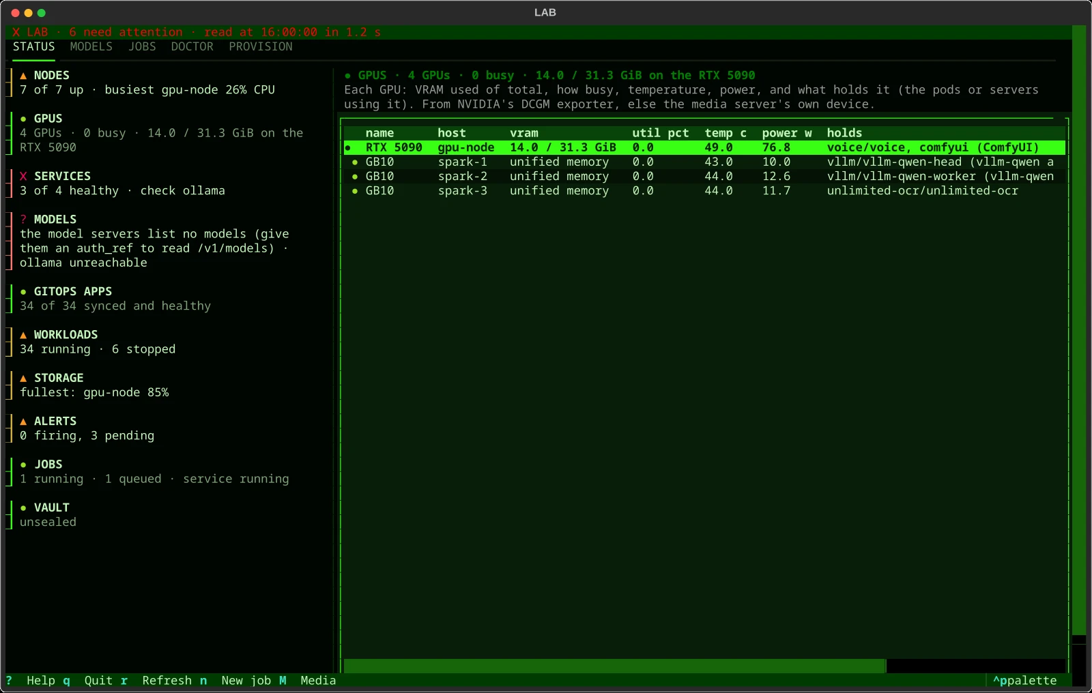This screenshot has height=693, width=1092.
Task: Click '6 need attention' header text
Action: point(126,32)
